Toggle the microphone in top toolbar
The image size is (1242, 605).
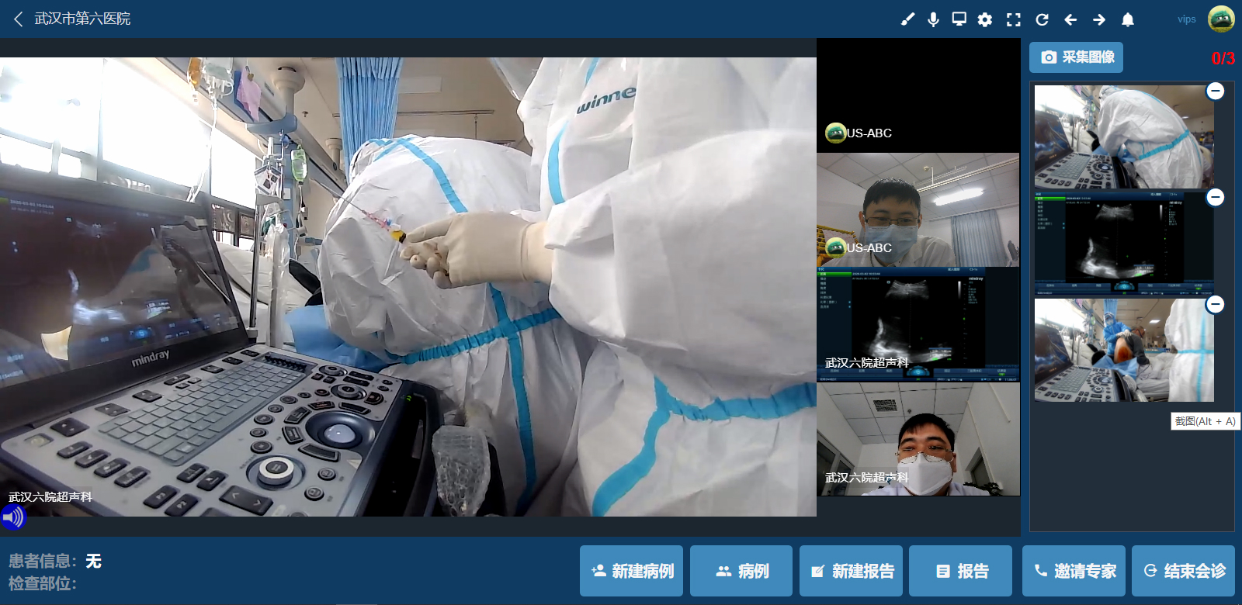pos(933,19)
